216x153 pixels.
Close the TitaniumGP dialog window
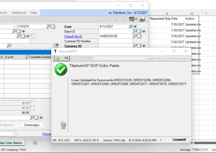click(x=186, y=51)
